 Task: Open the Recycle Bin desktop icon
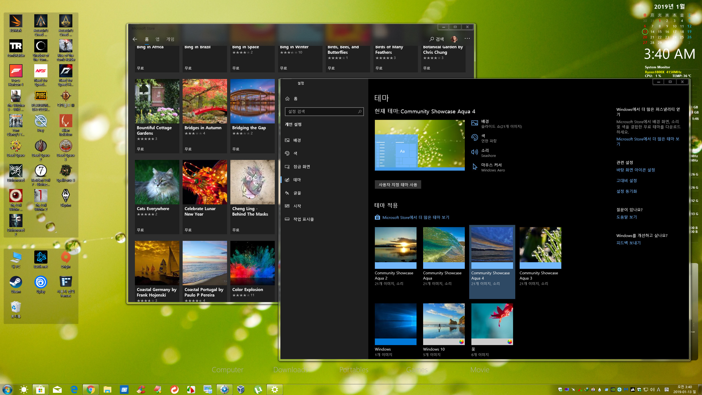click(x=16, y=309)
